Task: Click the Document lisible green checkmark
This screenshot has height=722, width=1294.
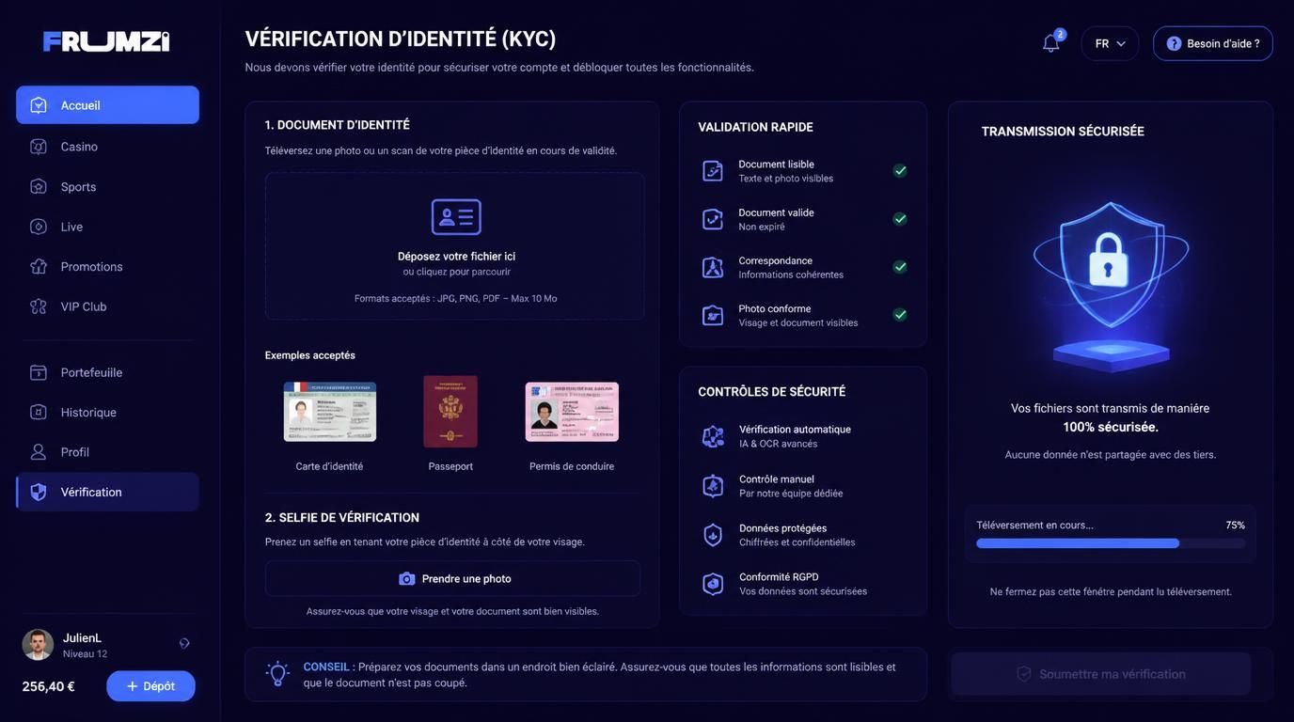Action: 900,170
